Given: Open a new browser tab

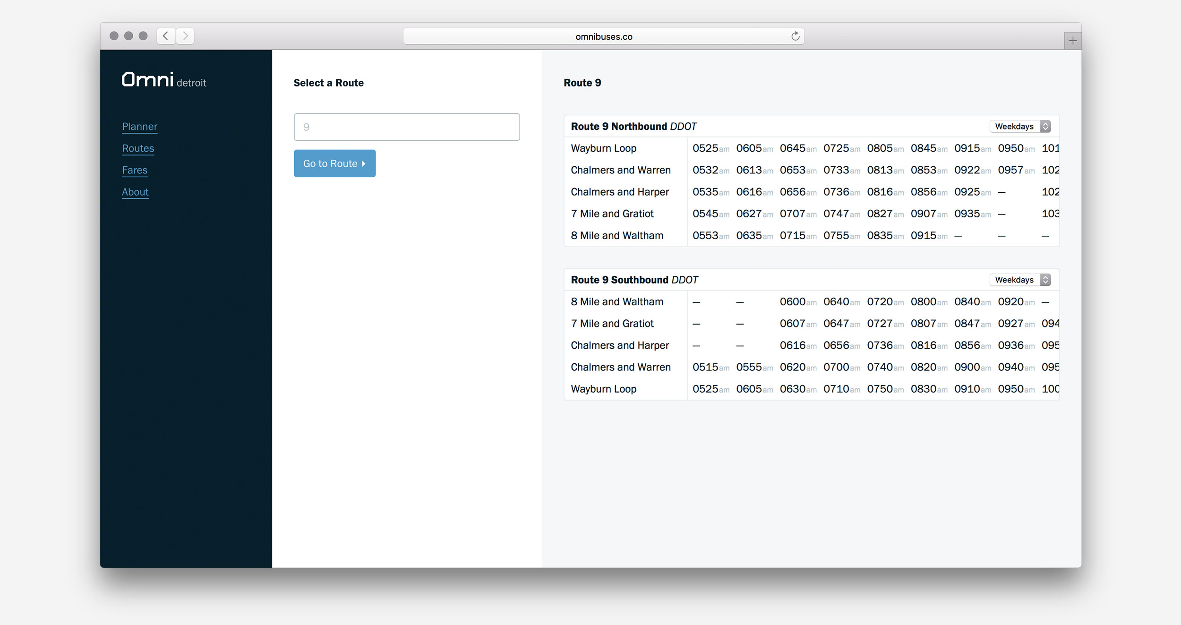Looking at the screenshot, I should point(1072,41).
